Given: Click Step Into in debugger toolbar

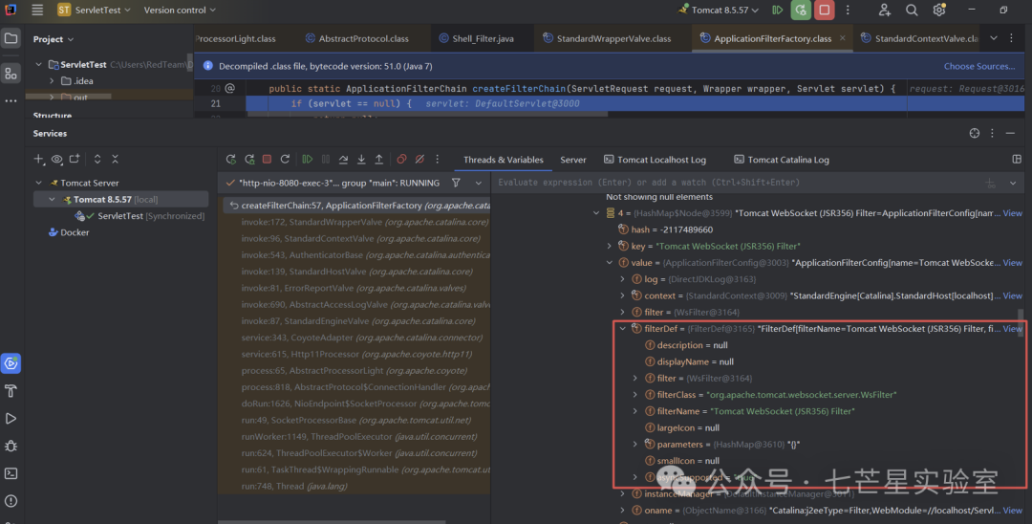Looking at the screenshot, I should [361, 160].
